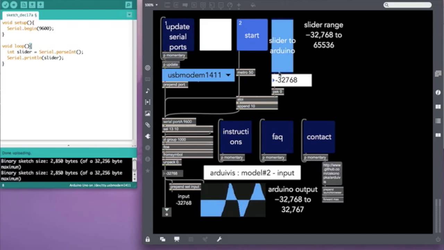
Task: Open the sketch tab dropdown menu
Action: tap(129, 15)
